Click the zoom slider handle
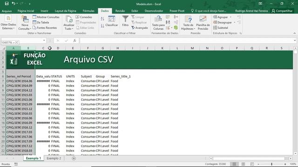The image size is (298, 167). [271, 164]
